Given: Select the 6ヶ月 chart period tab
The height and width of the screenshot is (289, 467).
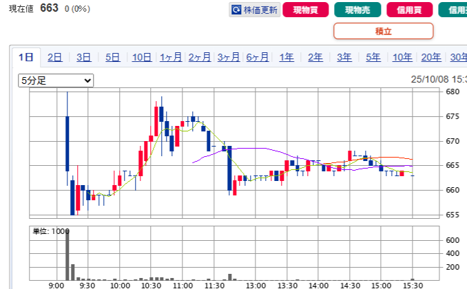Looking at the screenshot, I should [x=258, y=57].
